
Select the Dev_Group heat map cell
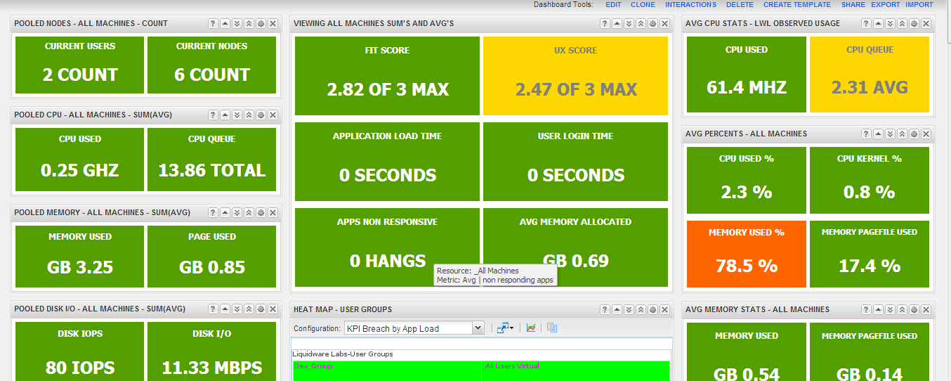pos(386,371)
